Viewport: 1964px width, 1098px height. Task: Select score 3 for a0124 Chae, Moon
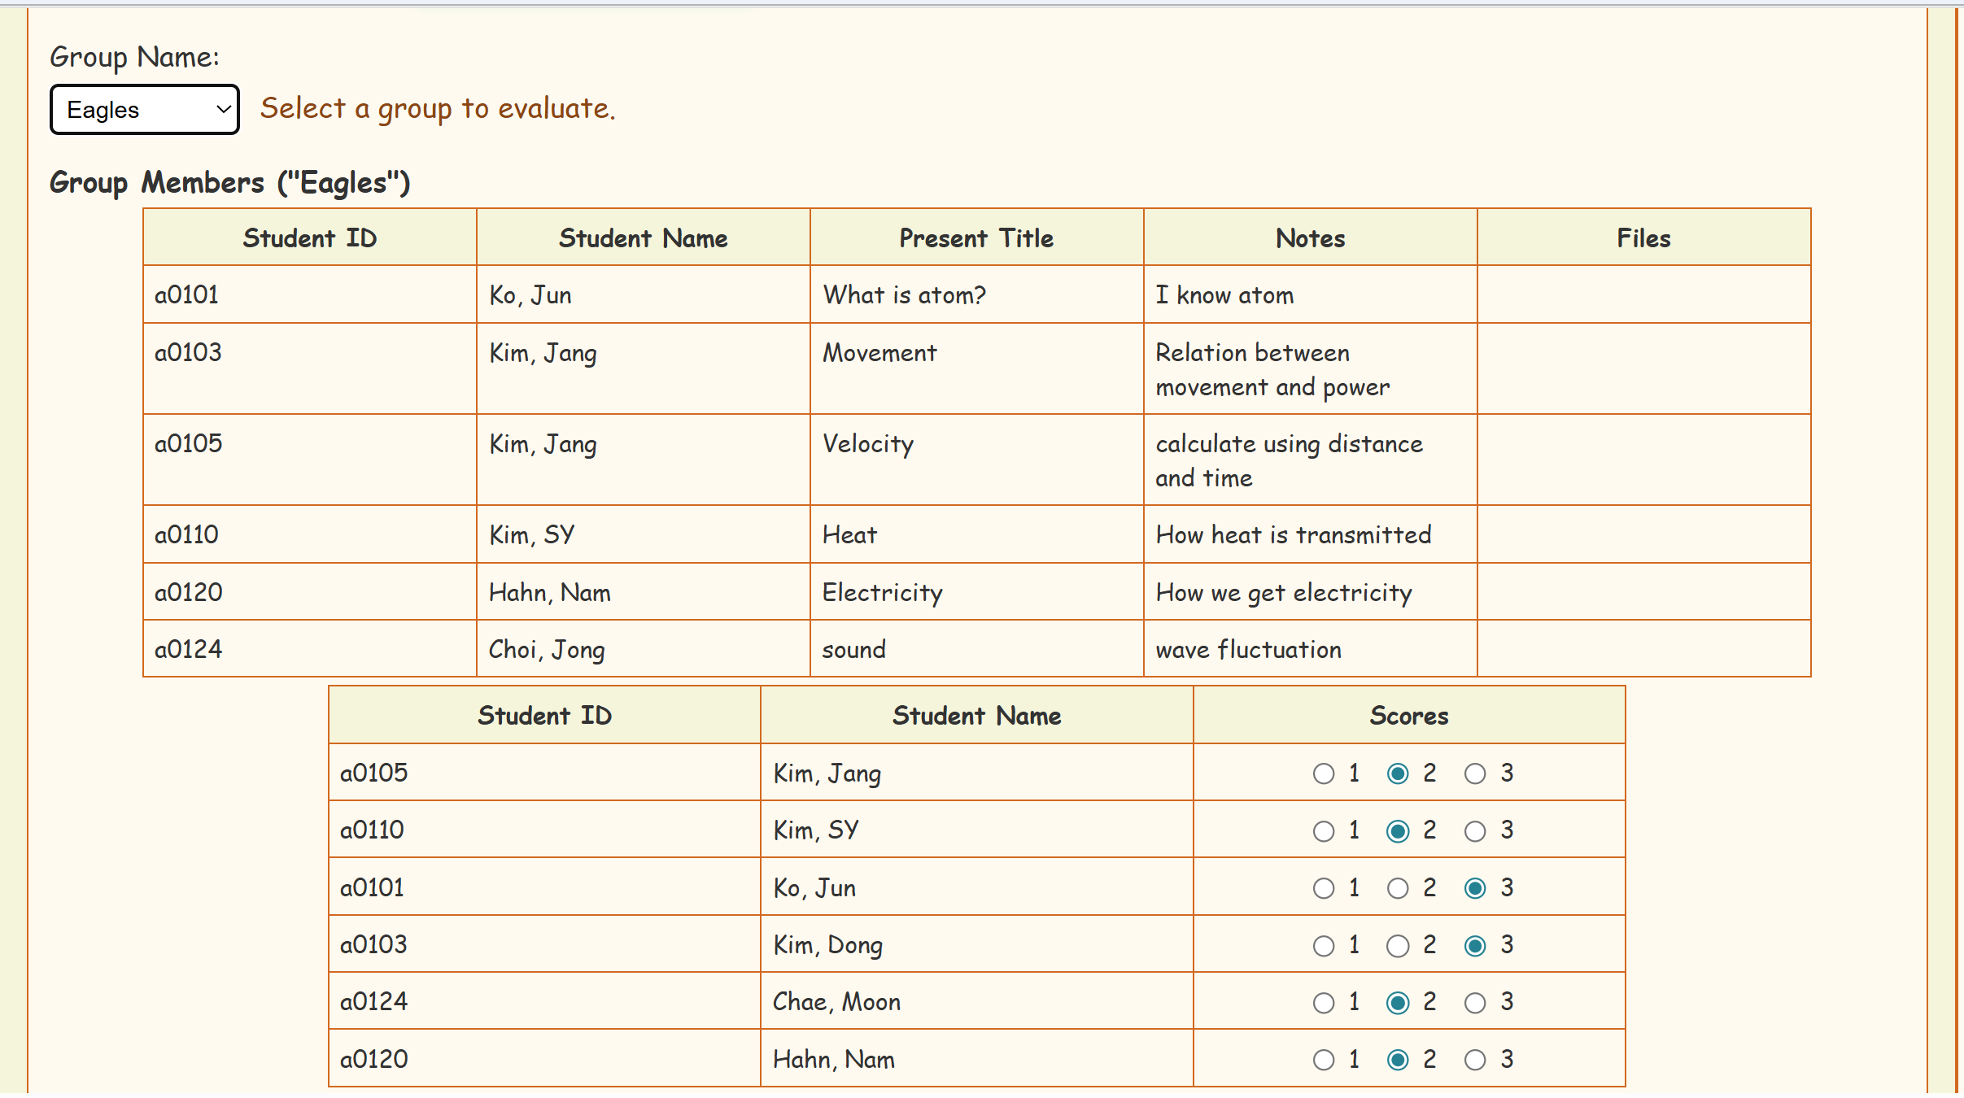click(1475, 1003)
